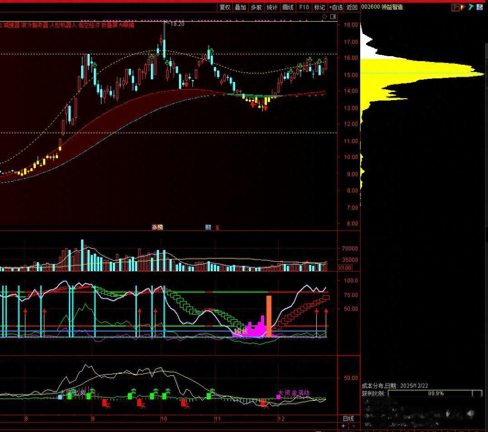The width and height of the screenshot is (488, 432).
Task: Click the 叠加 overlay button
Action: tap(240, 7)
